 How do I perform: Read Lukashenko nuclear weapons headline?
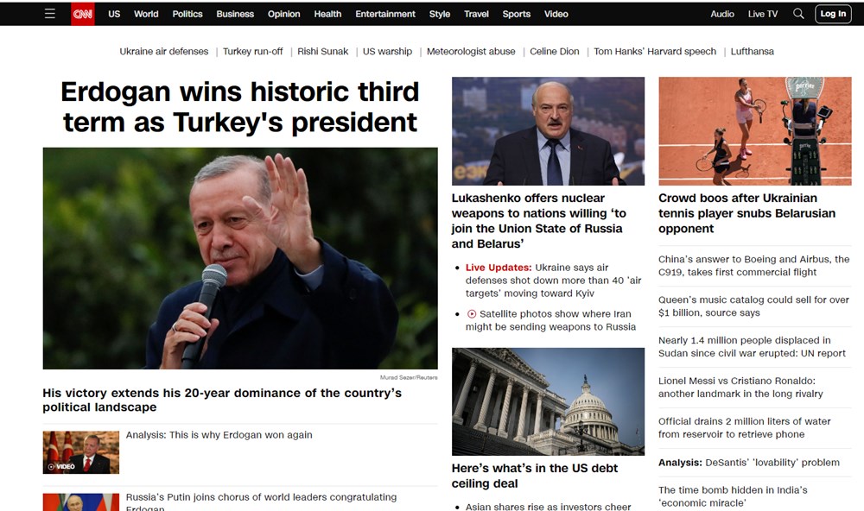pos(538,221)
